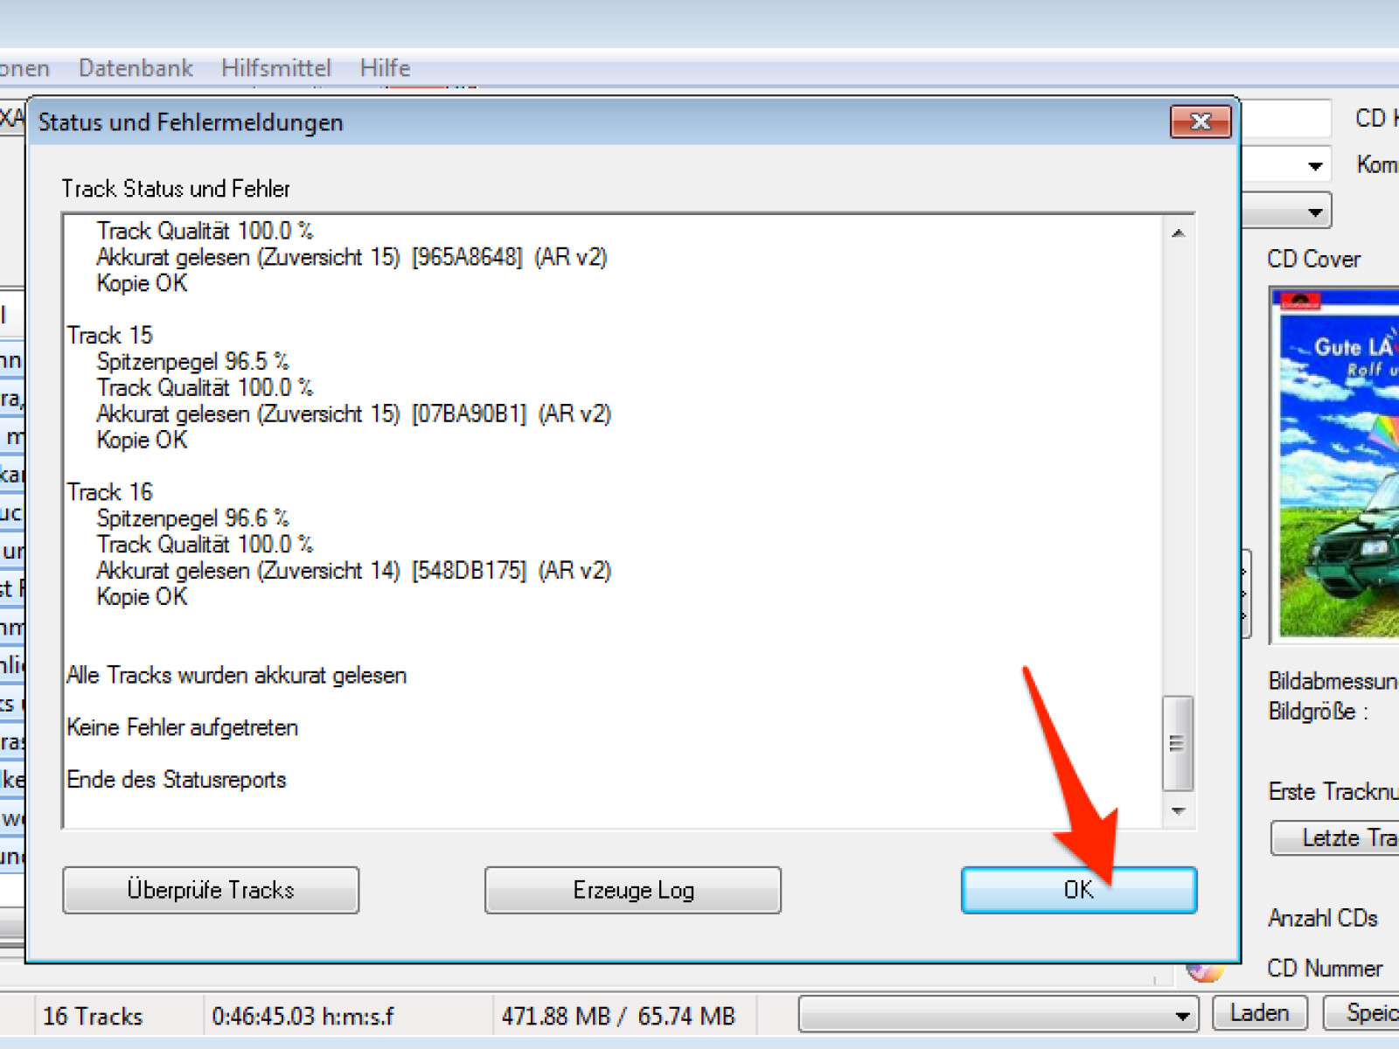Image resolution: width=1399 pixels, height=1049 pixels.
Task: Click the Überprüfe Tracks button
Action: [211, 890]
